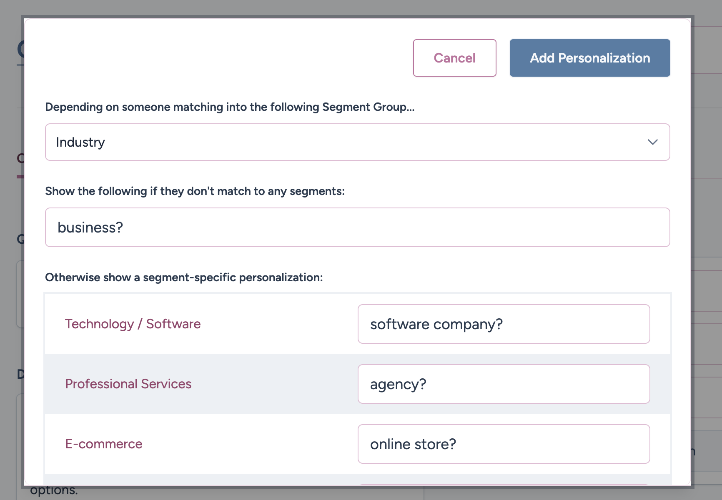Click the Technology / Software segment label

coord(133,324)
